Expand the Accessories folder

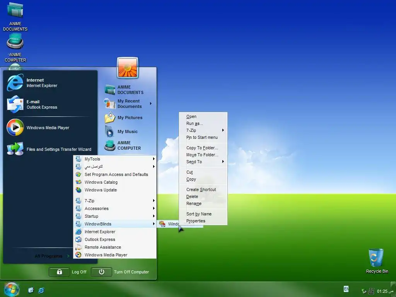[115, 208]
